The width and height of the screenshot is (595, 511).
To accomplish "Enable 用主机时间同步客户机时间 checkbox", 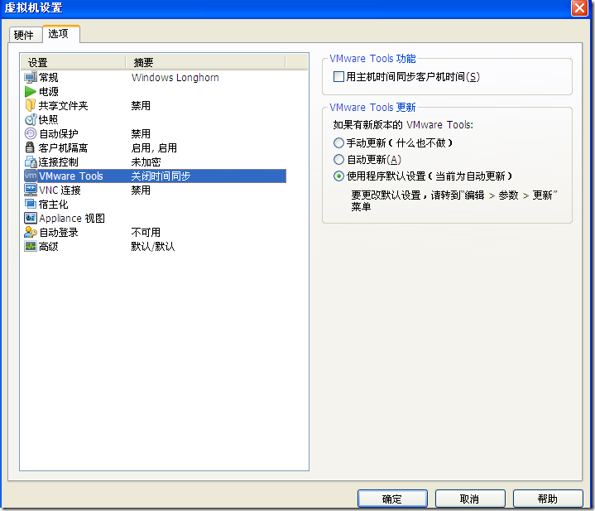I will click(x=338, y=77).
